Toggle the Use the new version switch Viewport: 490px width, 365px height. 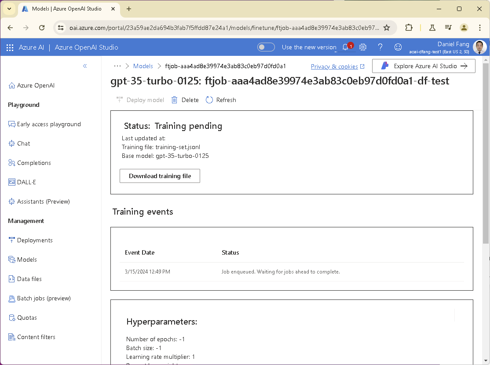(266, 47)
